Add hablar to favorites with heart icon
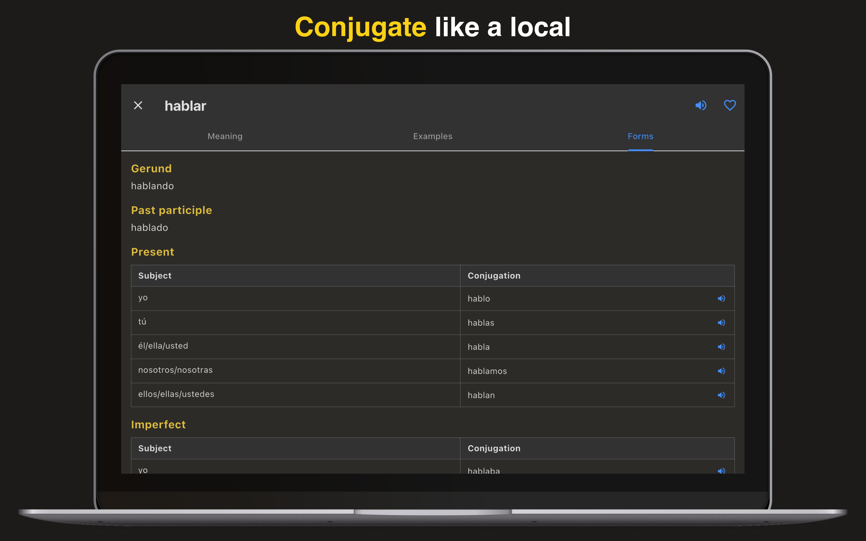866x541 pixels. 730,105
